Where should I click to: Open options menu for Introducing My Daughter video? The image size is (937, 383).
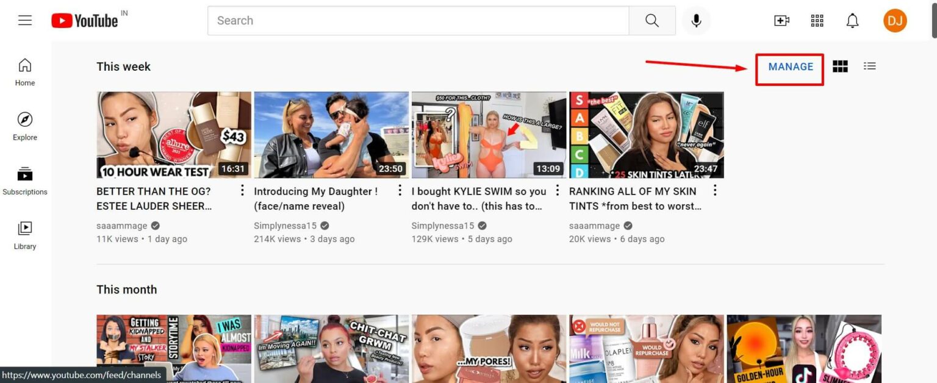click(x=399, y=190)
